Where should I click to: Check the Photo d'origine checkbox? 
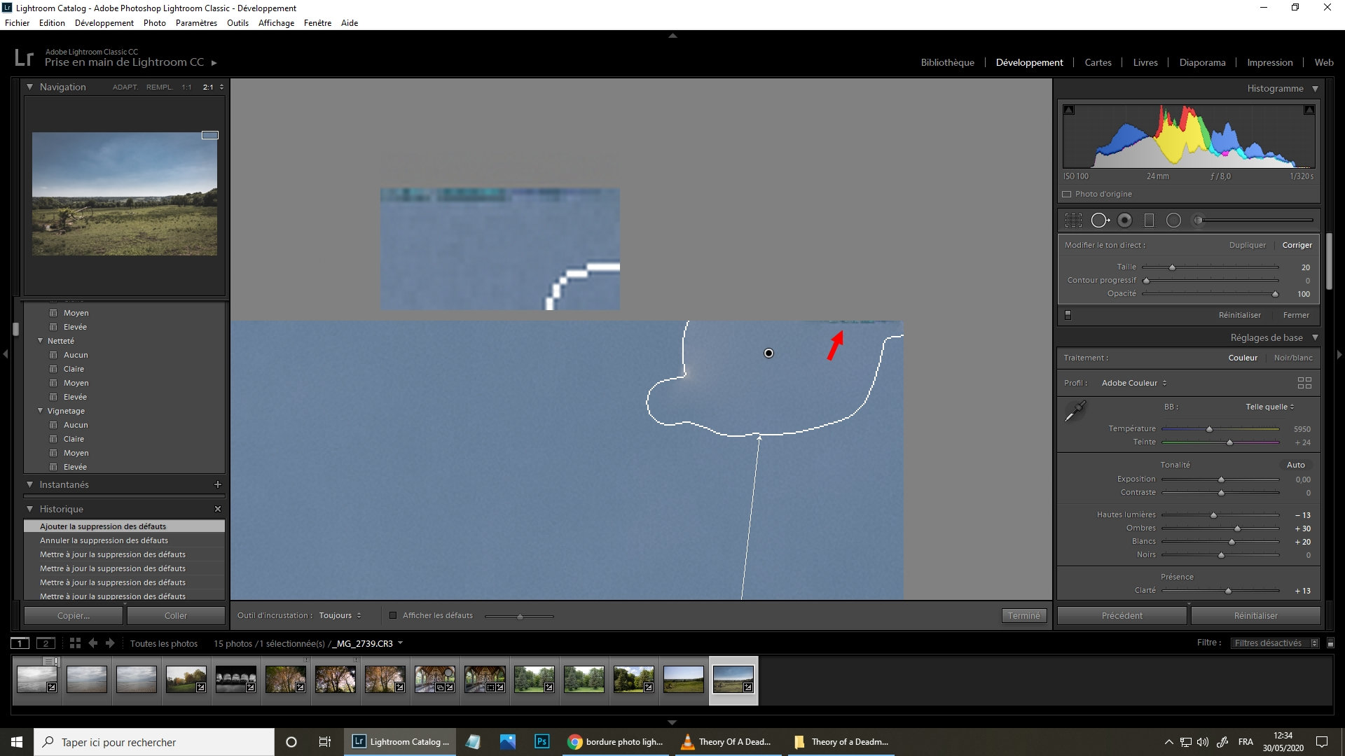(x=1067, y=195)
